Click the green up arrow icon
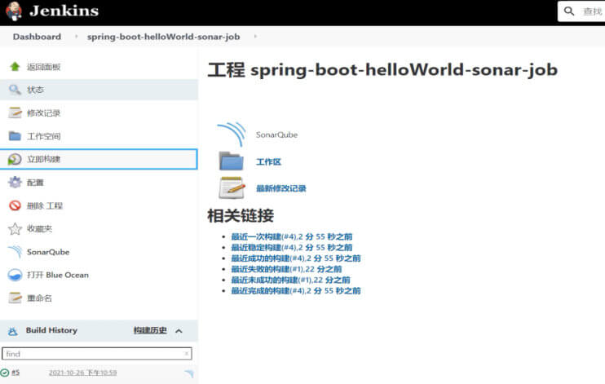Viewport: 605px width, 384px height. click(x=15, y=67)
